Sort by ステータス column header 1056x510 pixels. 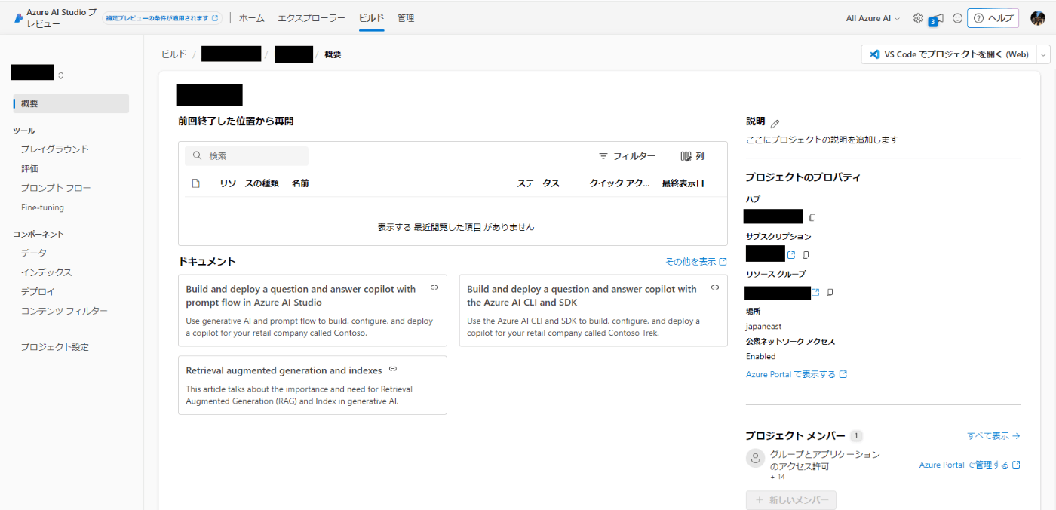click(x=539, y=183)
